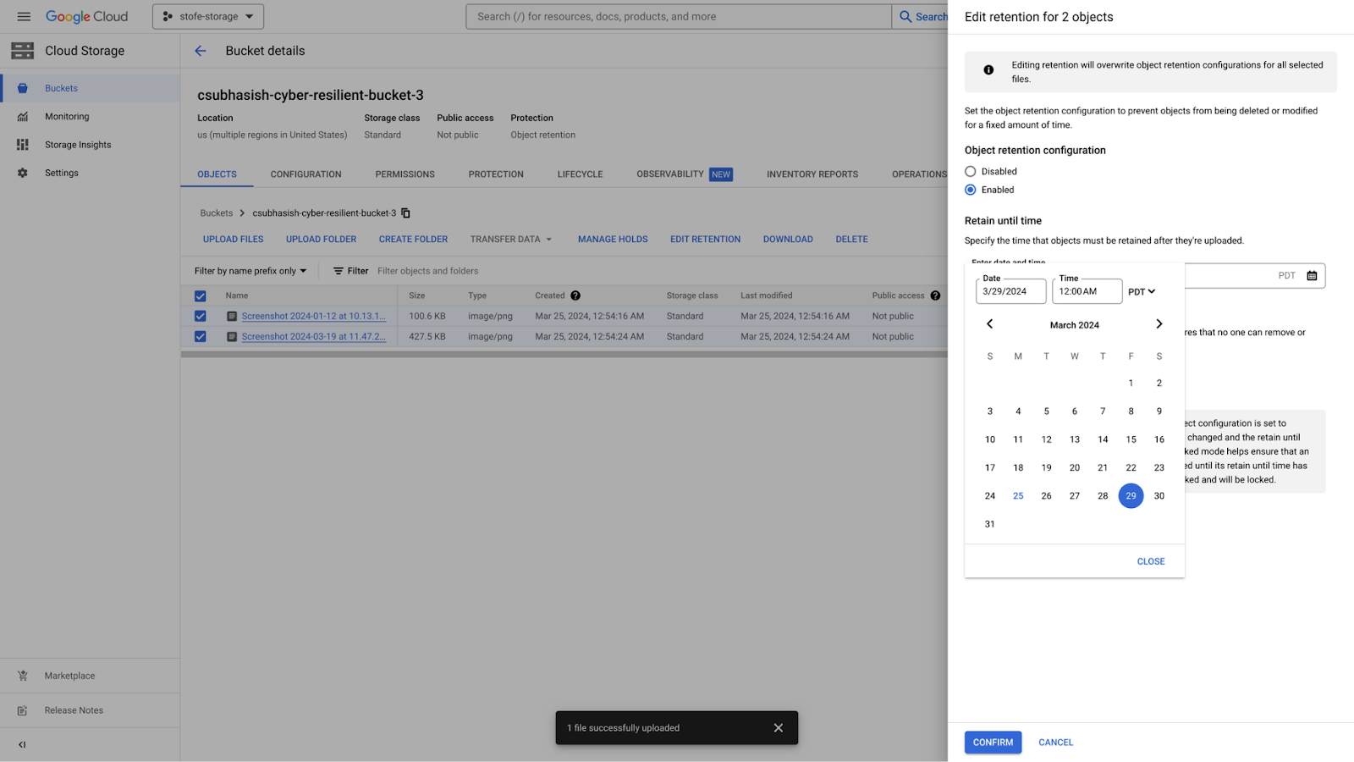Click the Storage Insights sidebar icon

click(x=23, y=145)
